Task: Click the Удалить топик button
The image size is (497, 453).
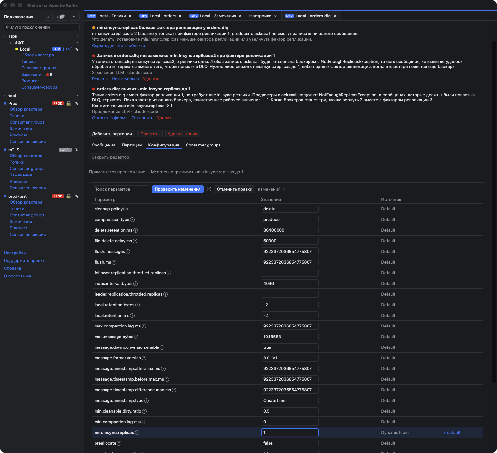Action: tap(183, 134)
